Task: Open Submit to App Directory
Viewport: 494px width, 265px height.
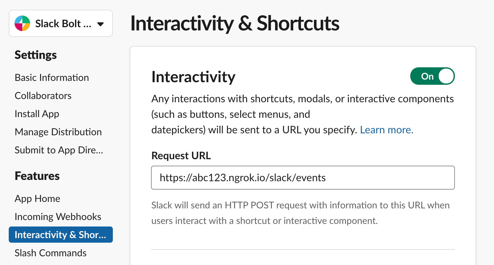Action: pos(59,150)
